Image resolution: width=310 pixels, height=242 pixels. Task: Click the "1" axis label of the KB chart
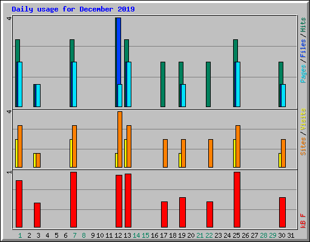9,172
